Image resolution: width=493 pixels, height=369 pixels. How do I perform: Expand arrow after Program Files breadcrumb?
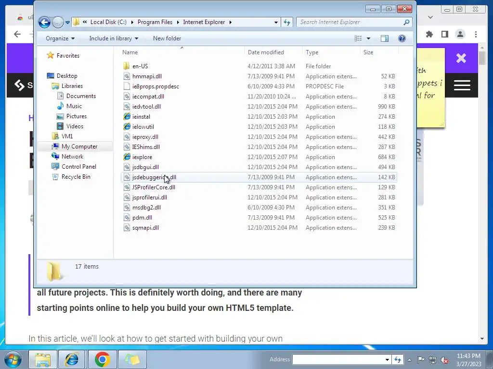(178, 22)
